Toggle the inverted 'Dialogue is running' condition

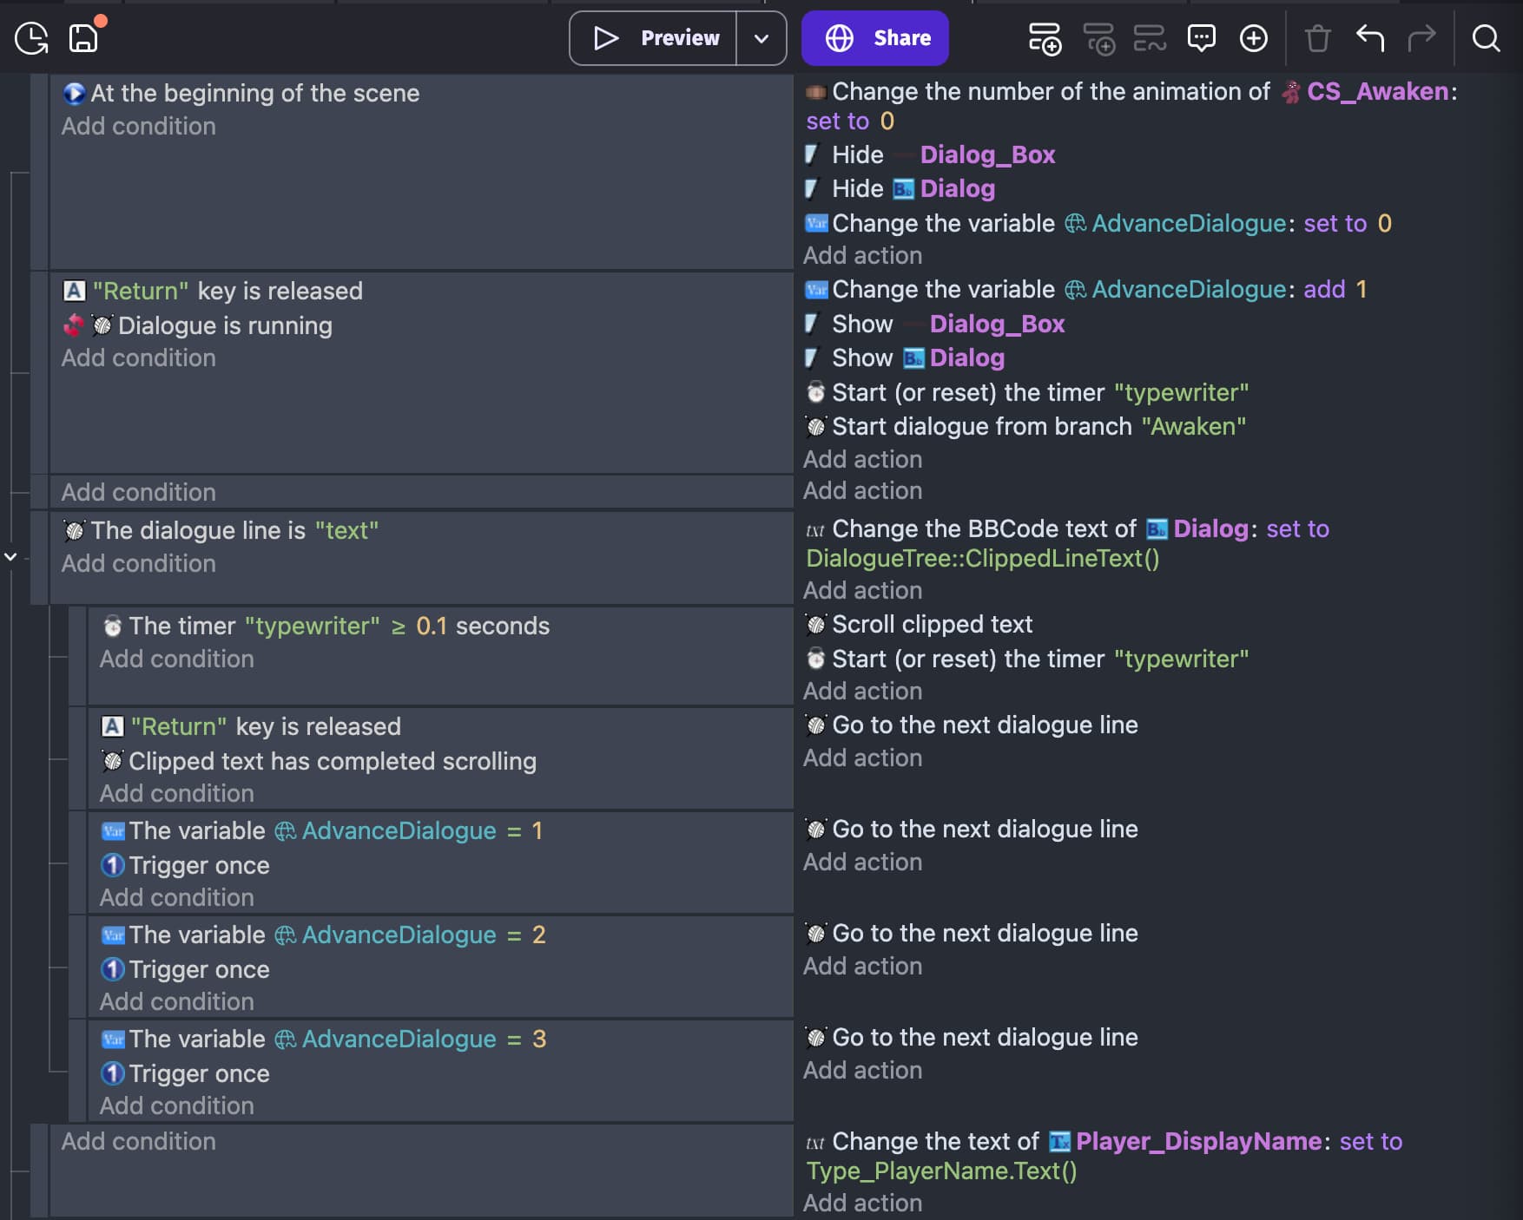pos(224,326)
